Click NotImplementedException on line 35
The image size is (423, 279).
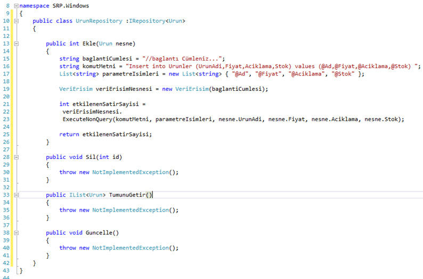(x=131, y=210)
